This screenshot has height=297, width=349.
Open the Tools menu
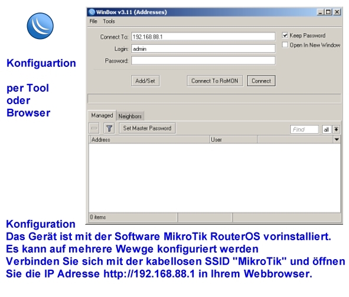click(x=109, y=21)
